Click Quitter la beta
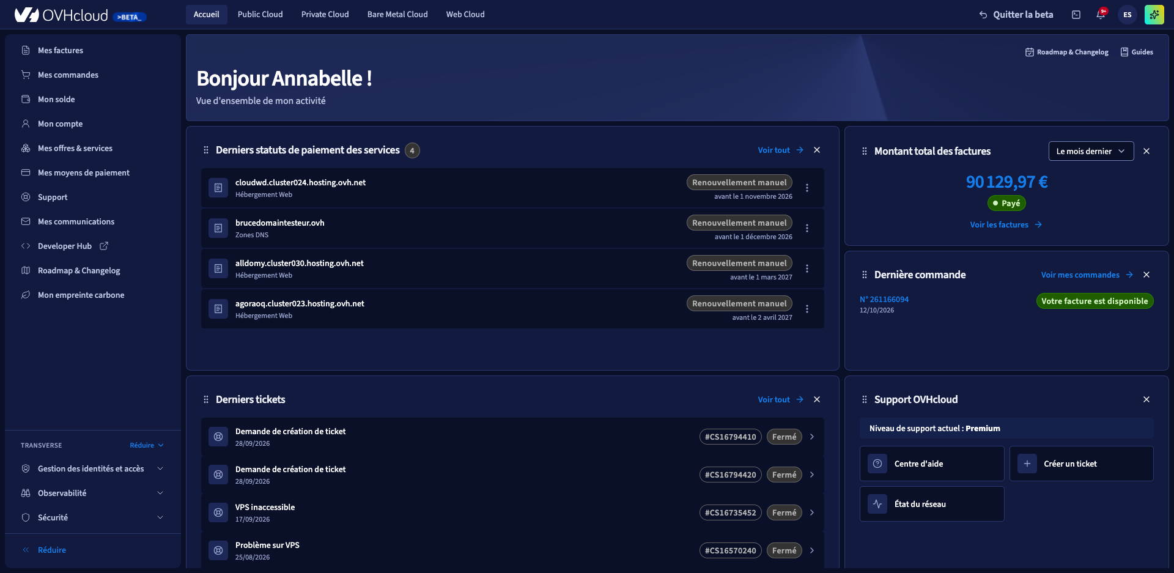 coord(1016,15)
